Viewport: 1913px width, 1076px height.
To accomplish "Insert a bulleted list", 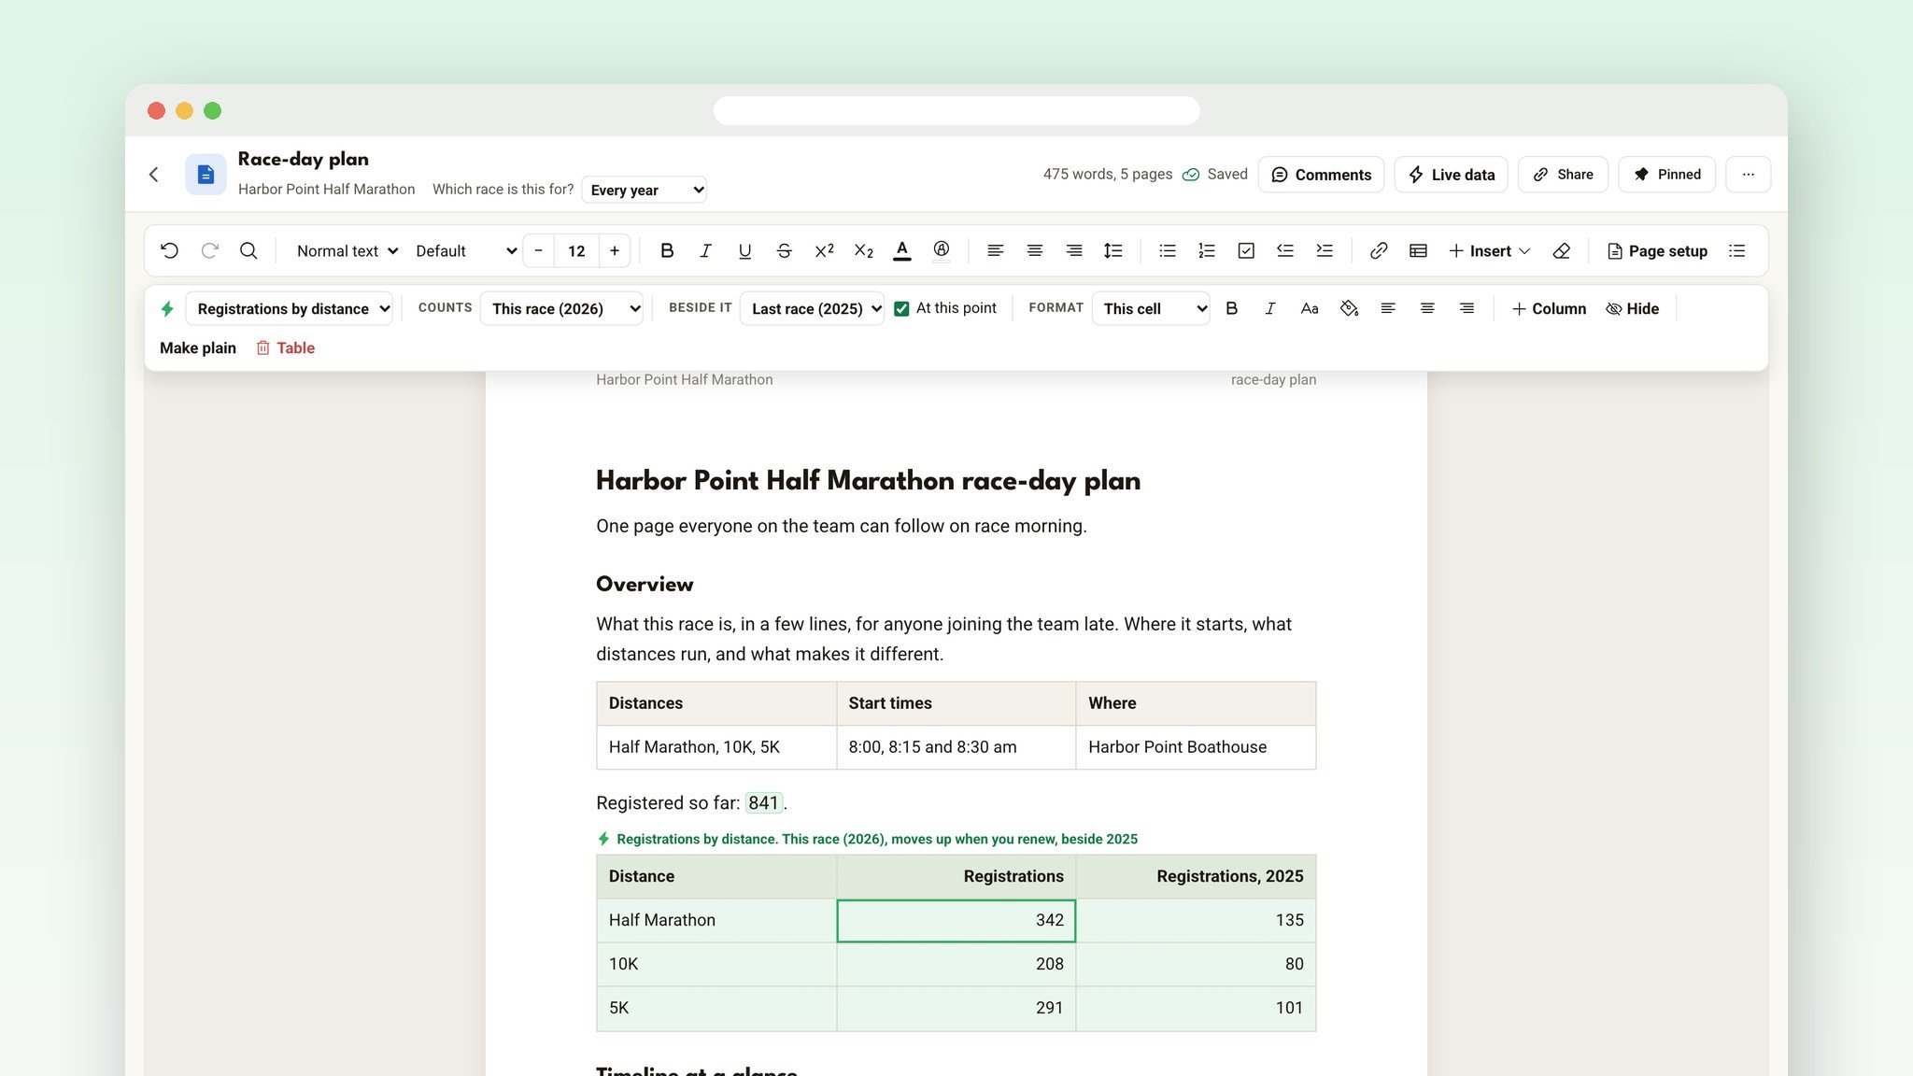I will click(1167, 250).
